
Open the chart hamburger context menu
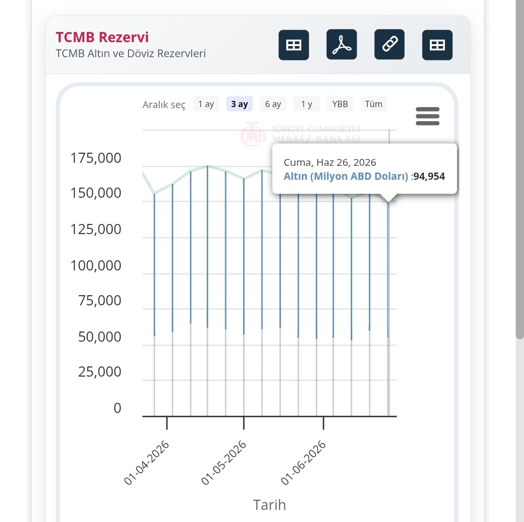click(427, 116)
